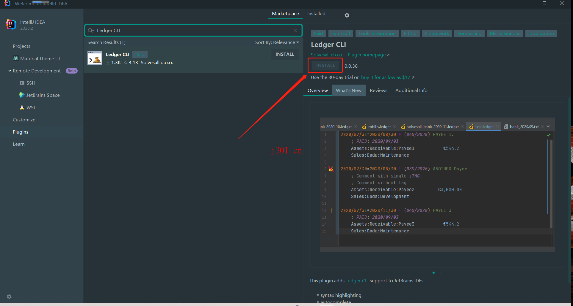Clear the plugin search field
Image resolution: width=573 pixels, height=306 pixels.
(296, 31)
